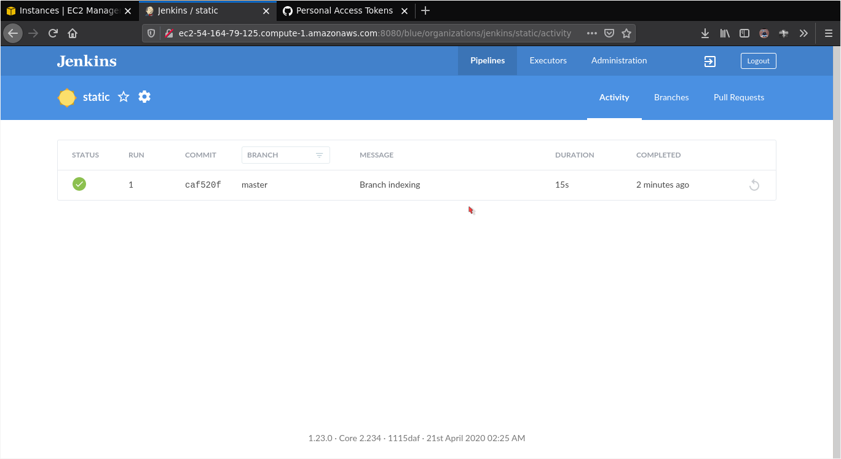Image resolution: width=841 pixels, height=459 pixels.
Task: Open tracking protection shield icon
Action: tap(151, 33)
